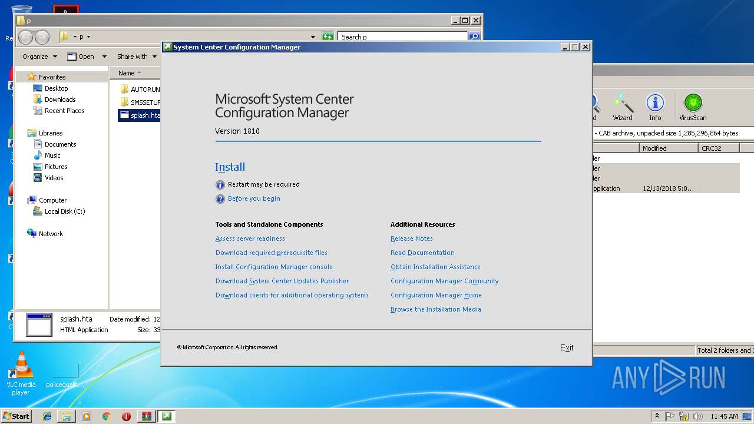Click the Exit link in the setup window
This screenshot has width=754, height=424.
pos(567,347)
